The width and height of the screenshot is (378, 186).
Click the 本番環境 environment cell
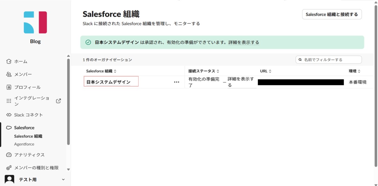tap(358, 82)
